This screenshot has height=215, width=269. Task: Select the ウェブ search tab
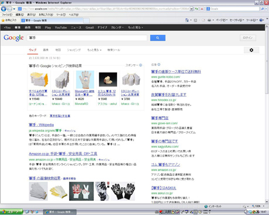coord(33,50)
